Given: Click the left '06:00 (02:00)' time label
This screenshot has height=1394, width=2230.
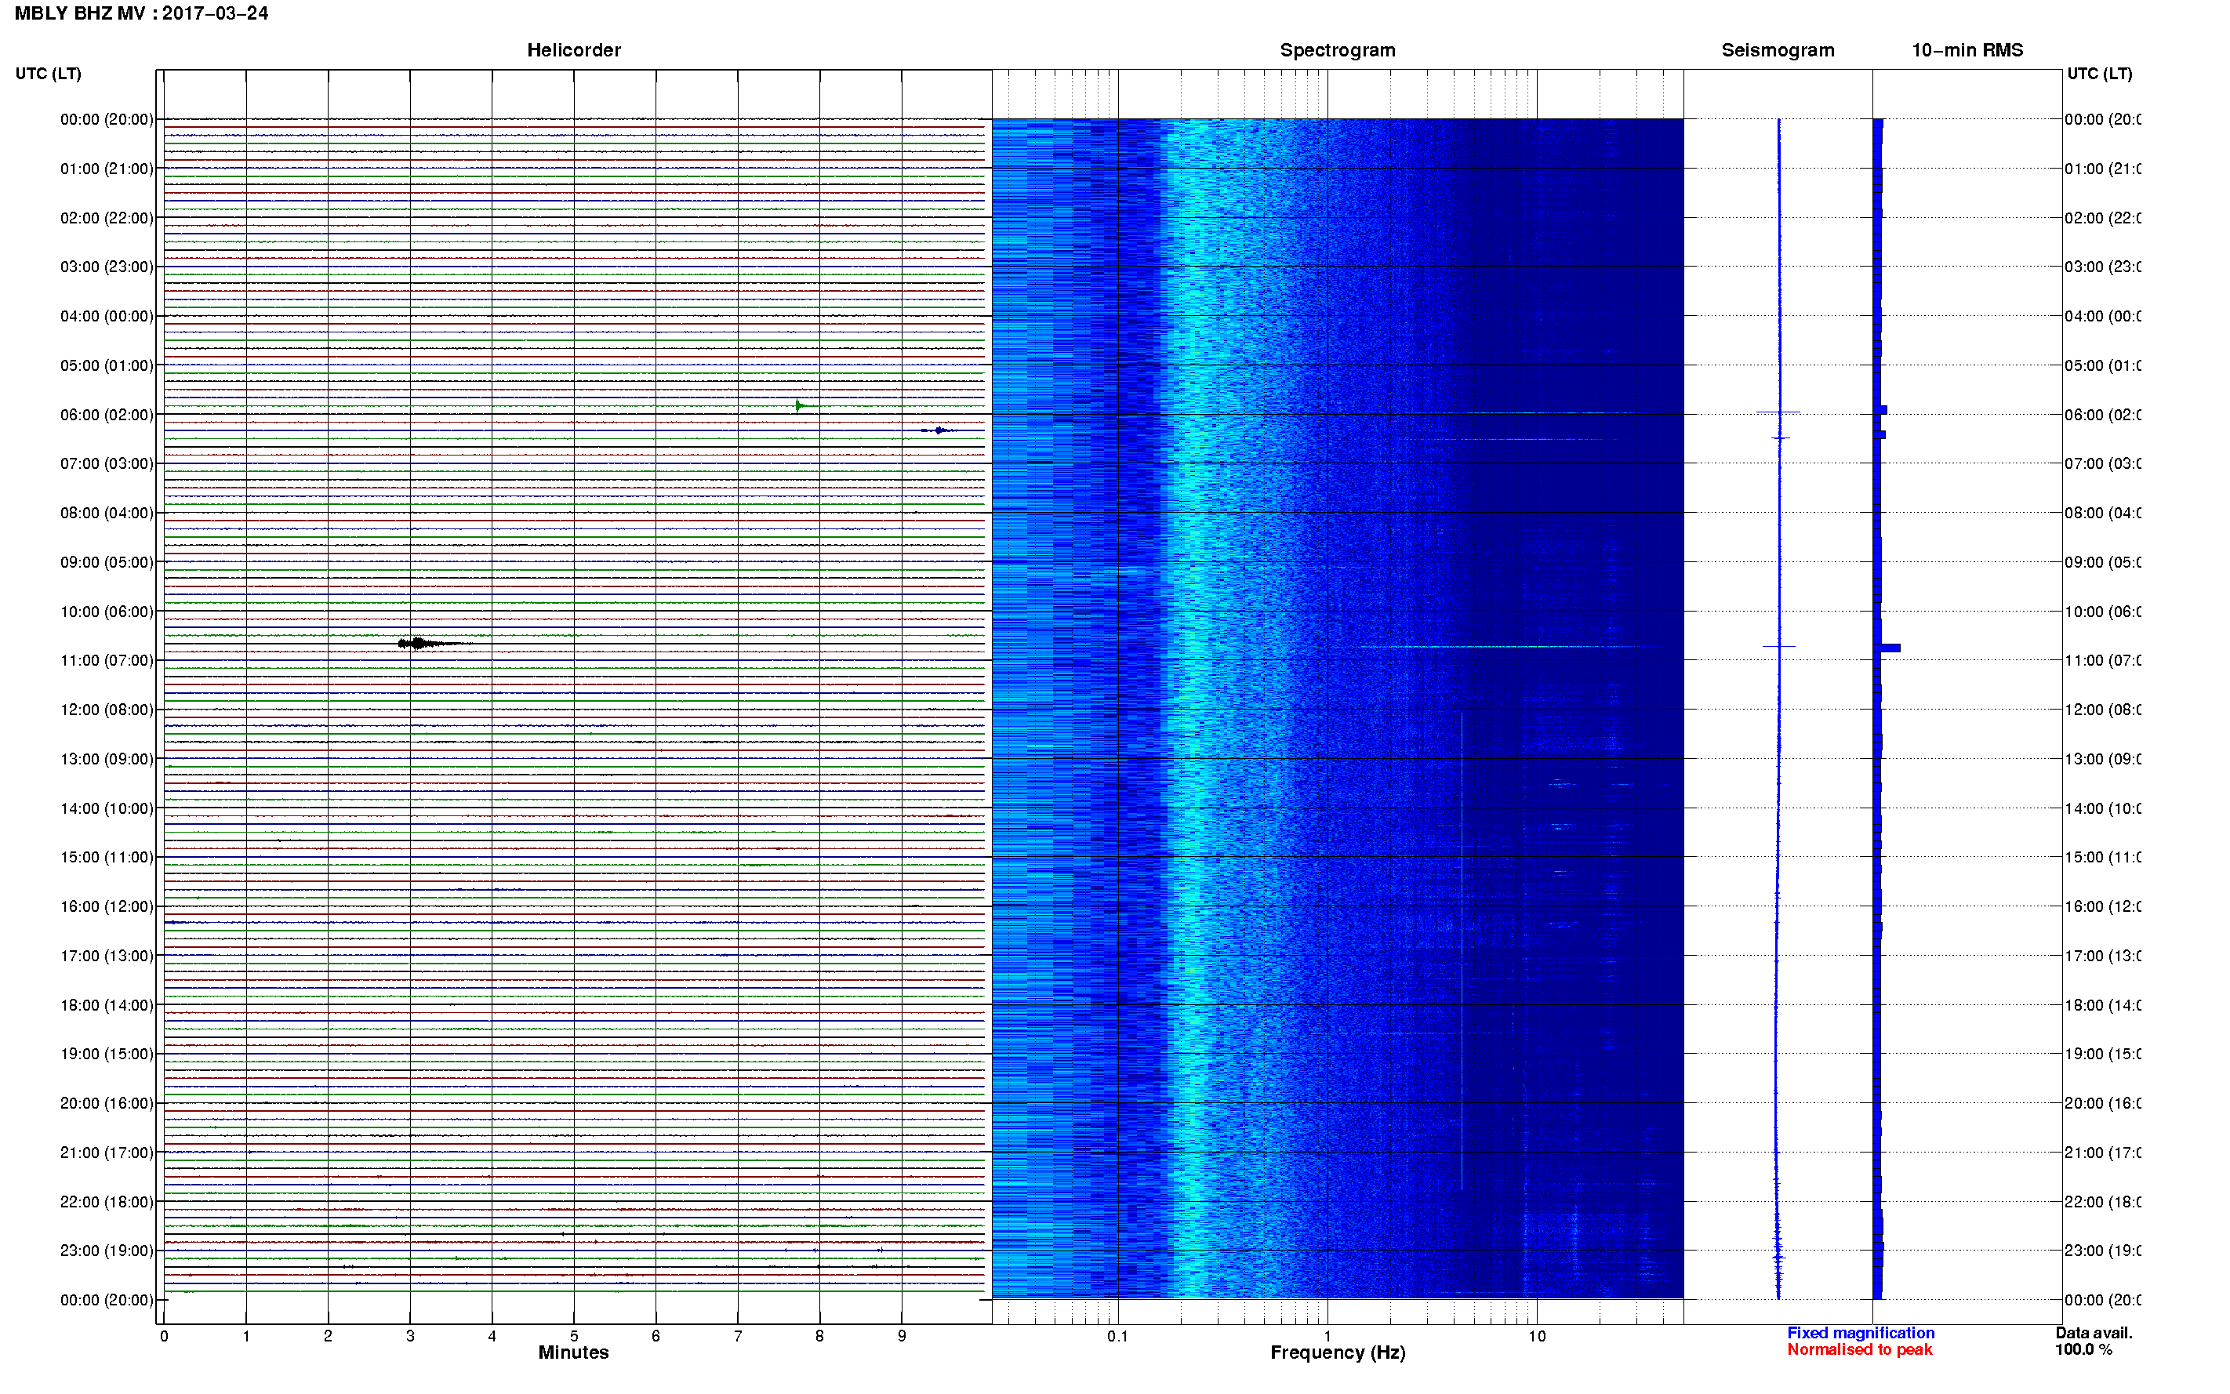Looking at the screenshot, I should pos(107,415).
